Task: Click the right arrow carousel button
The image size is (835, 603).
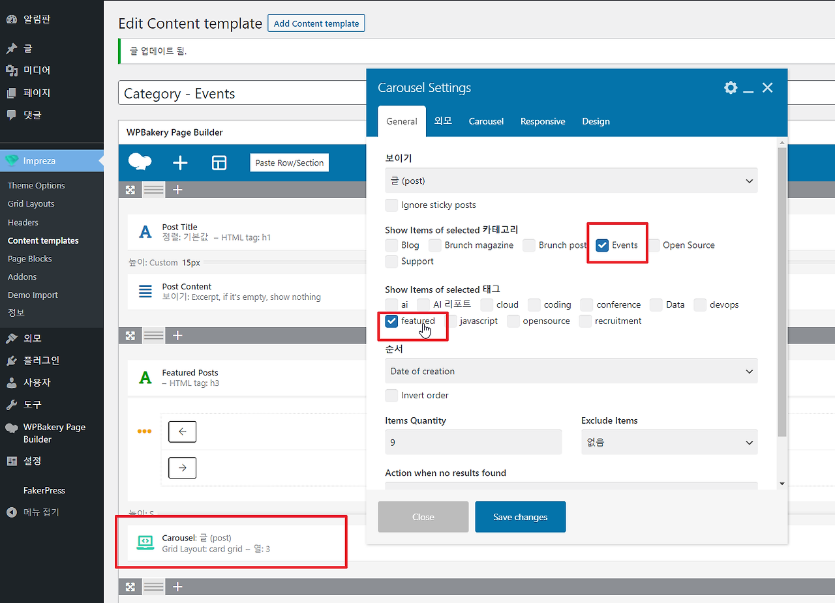Action: point(182,467)
